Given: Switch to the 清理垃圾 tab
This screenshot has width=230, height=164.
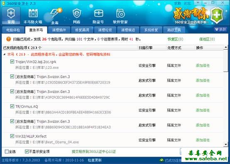Looking at the screenshot, I should (105, 30).
